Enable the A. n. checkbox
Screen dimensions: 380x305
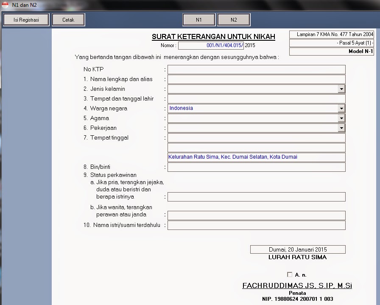[x=290, y=274]
